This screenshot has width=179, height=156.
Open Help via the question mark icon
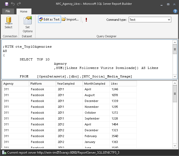click(x=175, y=11)
